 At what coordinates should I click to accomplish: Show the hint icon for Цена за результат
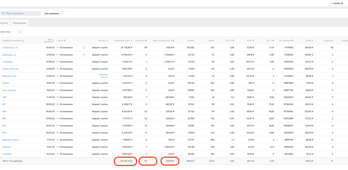pyautogui.click(x=173, y=41)
